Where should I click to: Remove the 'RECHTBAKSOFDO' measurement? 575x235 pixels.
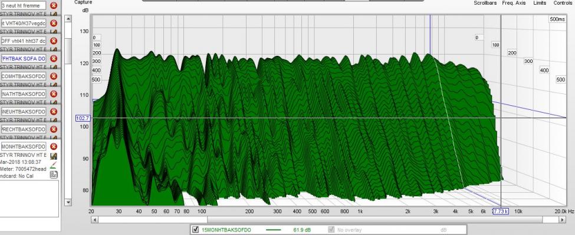pyautogui.click(x=54, y=129)
